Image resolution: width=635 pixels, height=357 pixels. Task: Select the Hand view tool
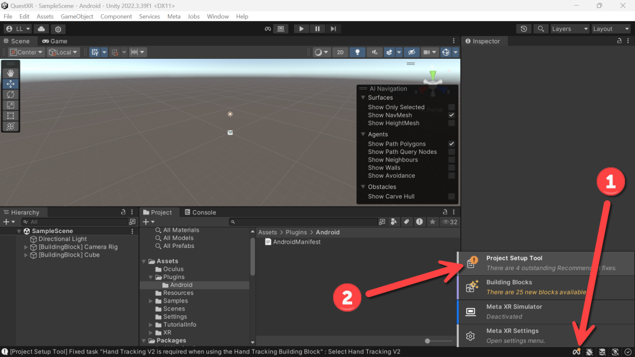pyautogui.click(x=11, y=73)
